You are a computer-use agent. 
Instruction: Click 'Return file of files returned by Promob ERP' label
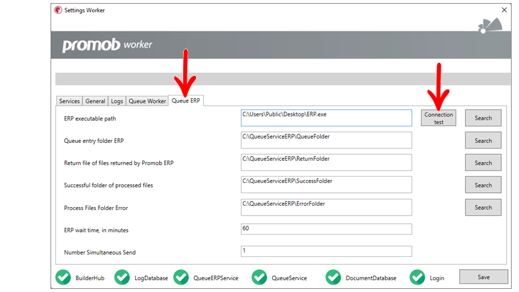coord(118,163)
